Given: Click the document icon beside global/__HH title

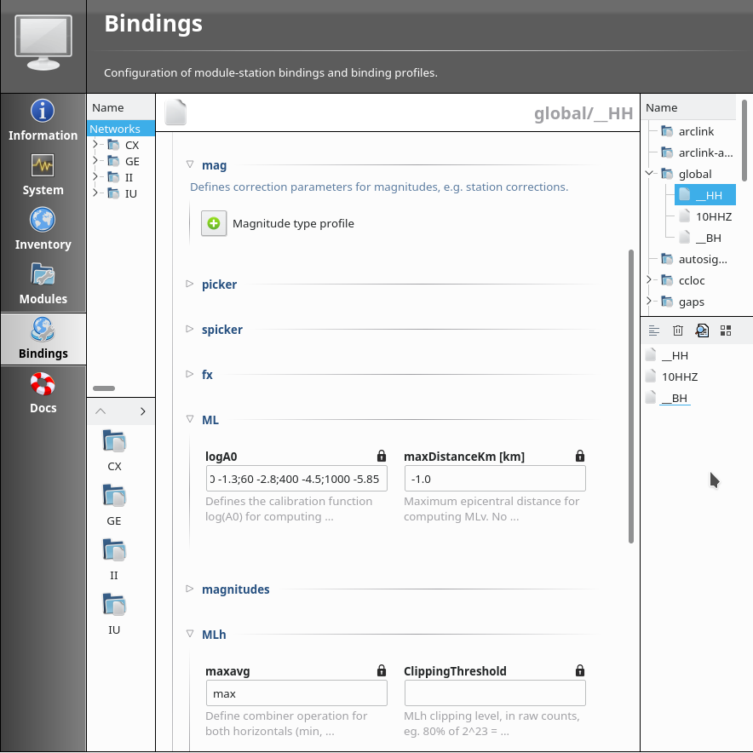Looking at the screenshot, I should pyautogui.click(x=175, y=112).
